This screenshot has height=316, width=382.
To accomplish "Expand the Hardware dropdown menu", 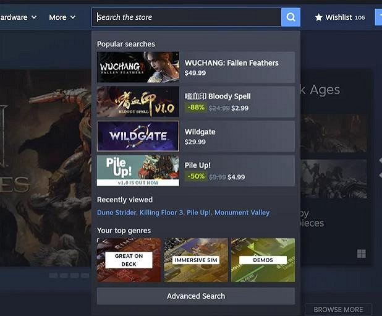I will (x=17, y=17).
